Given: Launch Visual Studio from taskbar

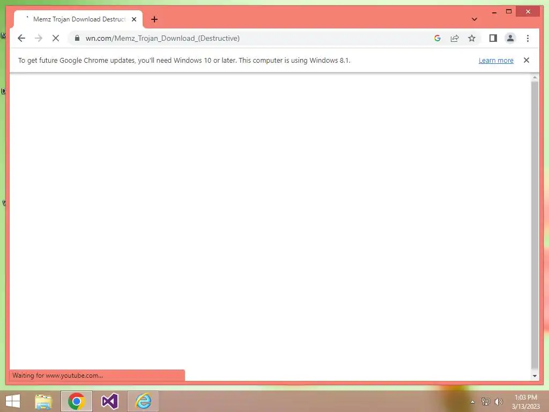Looking at the screenshot, I should click(110, 401).
